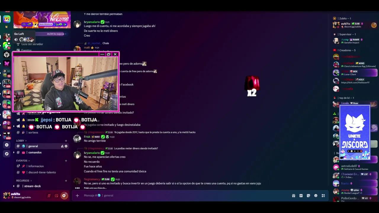Click the bryansalario username at 11:21
This screenshot has width=379, height=213.
(x=92, y=22)
